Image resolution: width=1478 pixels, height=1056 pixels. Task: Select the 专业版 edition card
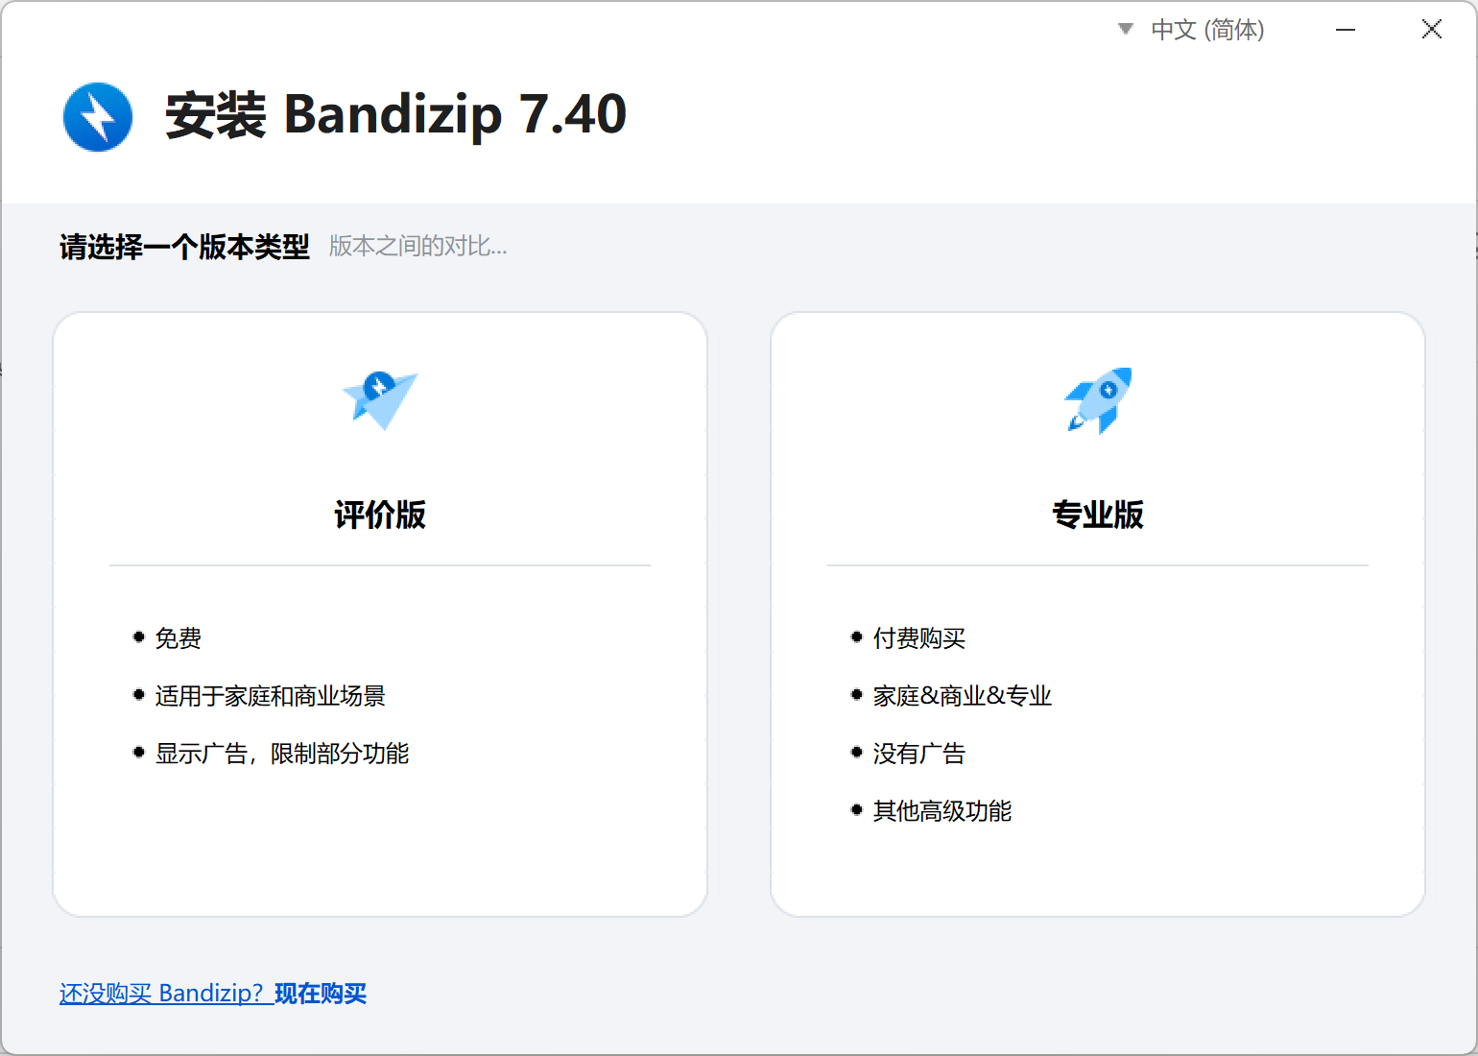(1098, 612)
